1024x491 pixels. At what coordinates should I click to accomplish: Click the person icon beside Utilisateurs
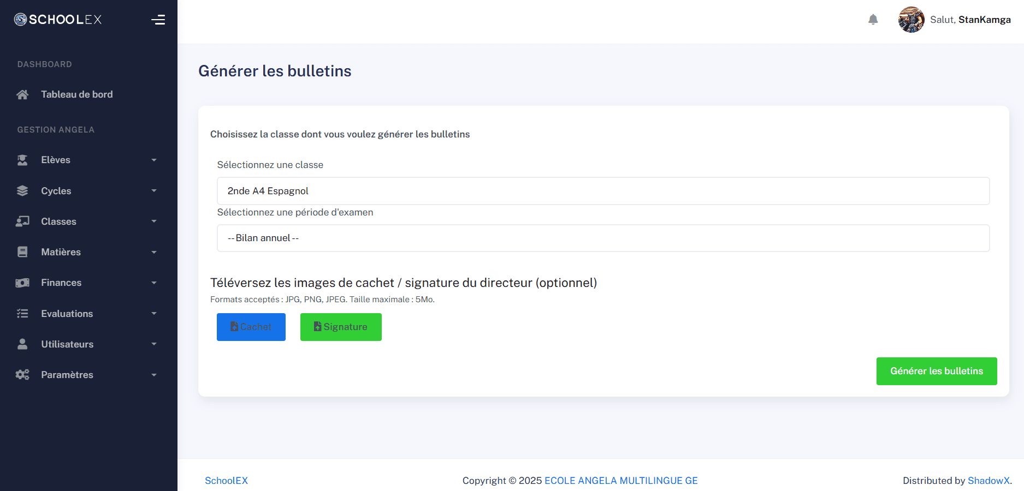click(x=22, y=344)
